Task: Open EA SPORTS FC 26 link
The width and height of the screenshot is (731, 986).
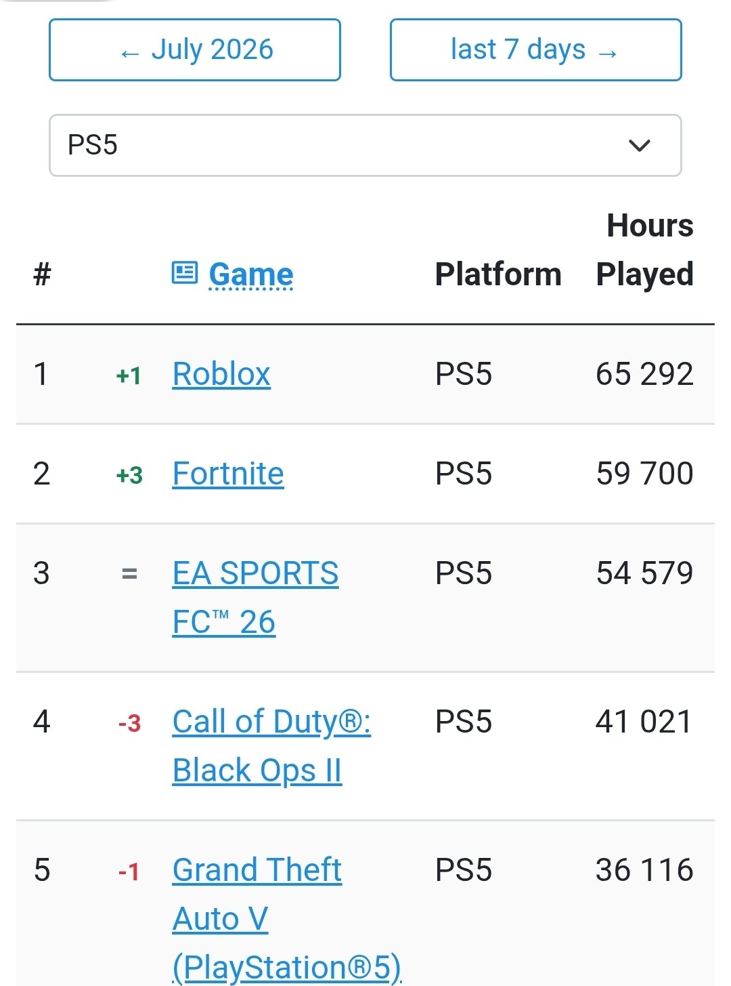Action: pyautogui.click(x=256, y=598)
